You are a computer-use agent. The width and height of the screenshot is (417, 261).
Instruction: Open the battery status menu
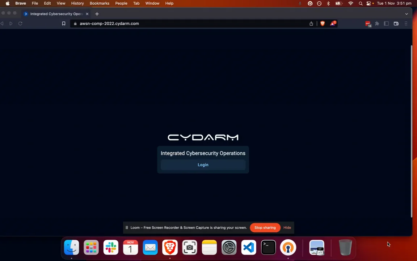coord(338,4)
